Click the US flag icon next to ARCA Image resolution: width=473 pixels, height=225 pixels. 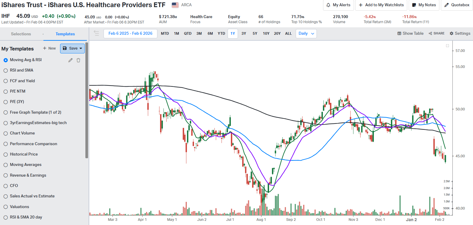[x=175, y=5]
